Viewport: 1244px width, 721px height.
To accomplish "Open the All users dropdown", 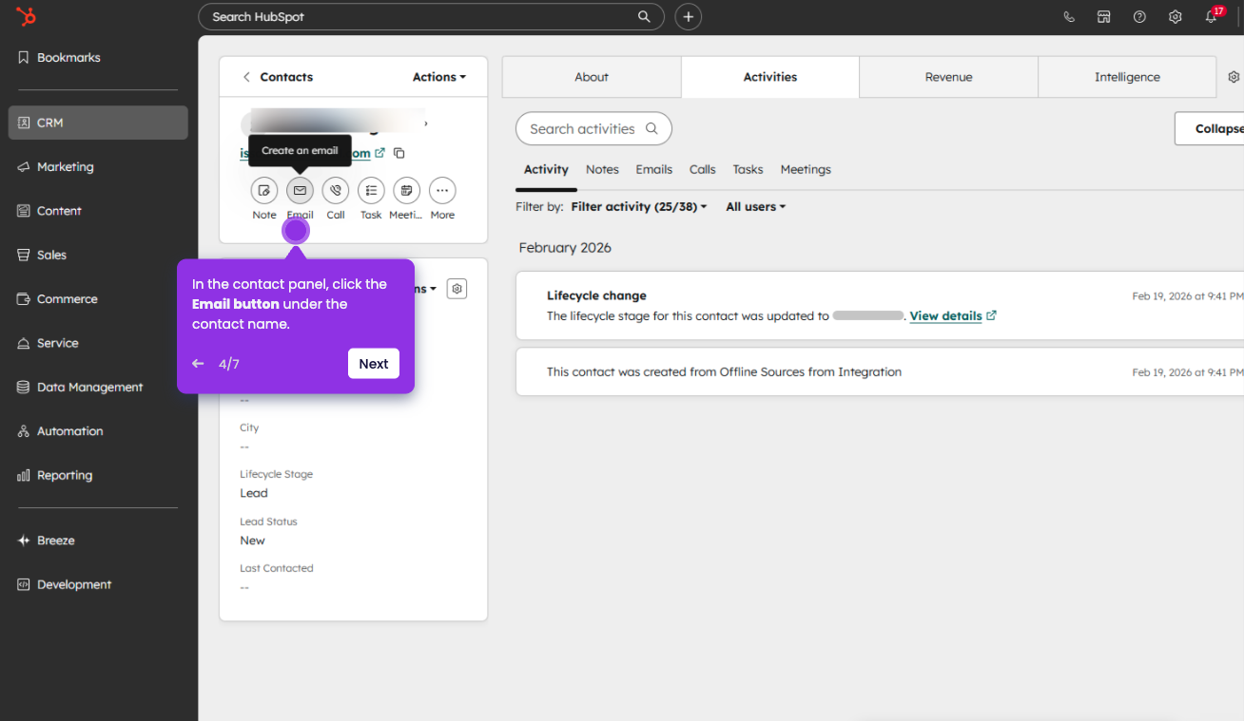I will coord(756,206).
